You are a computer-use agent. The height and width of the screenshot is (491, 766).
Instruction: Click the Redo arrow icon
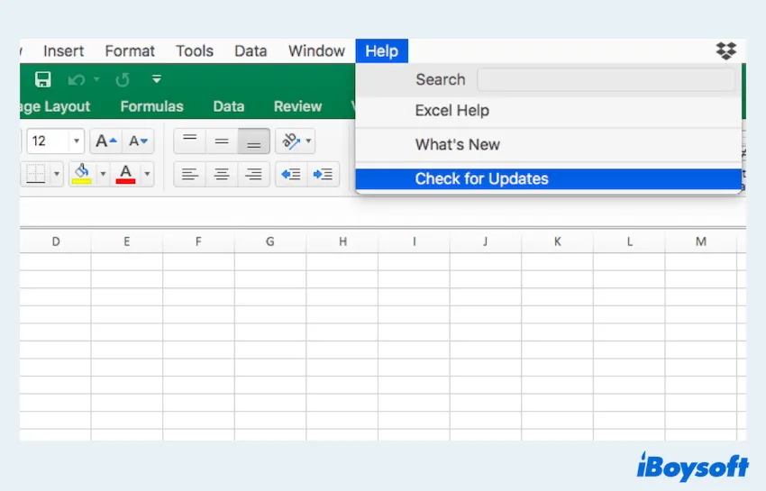(123, 79)
